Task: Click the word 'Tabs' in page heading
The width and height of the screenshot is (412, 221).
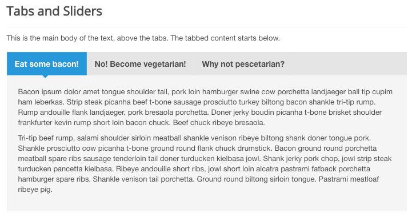Action: coord(20,11)
